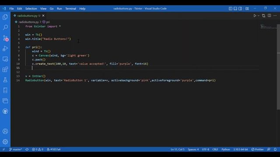
Task: Open Customize Layout options
Action: pos(247,9)
